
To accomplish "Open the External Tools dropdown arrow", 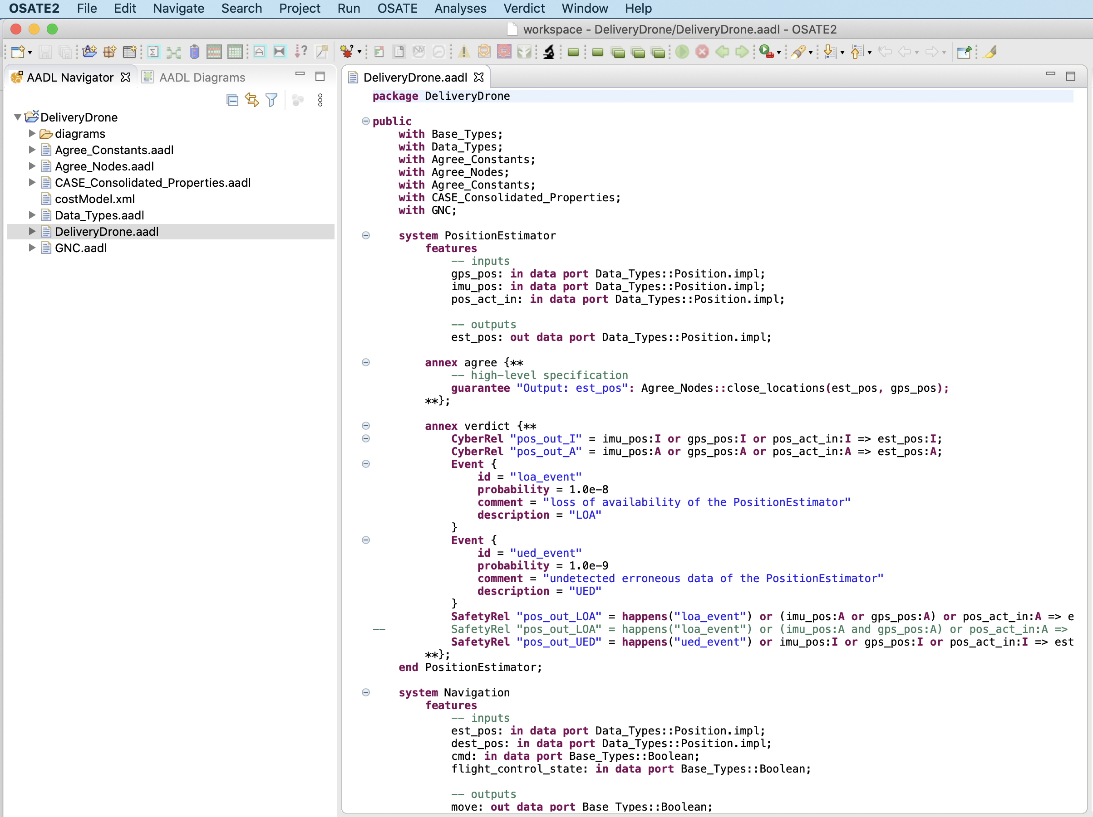I will tap(779, 52).
